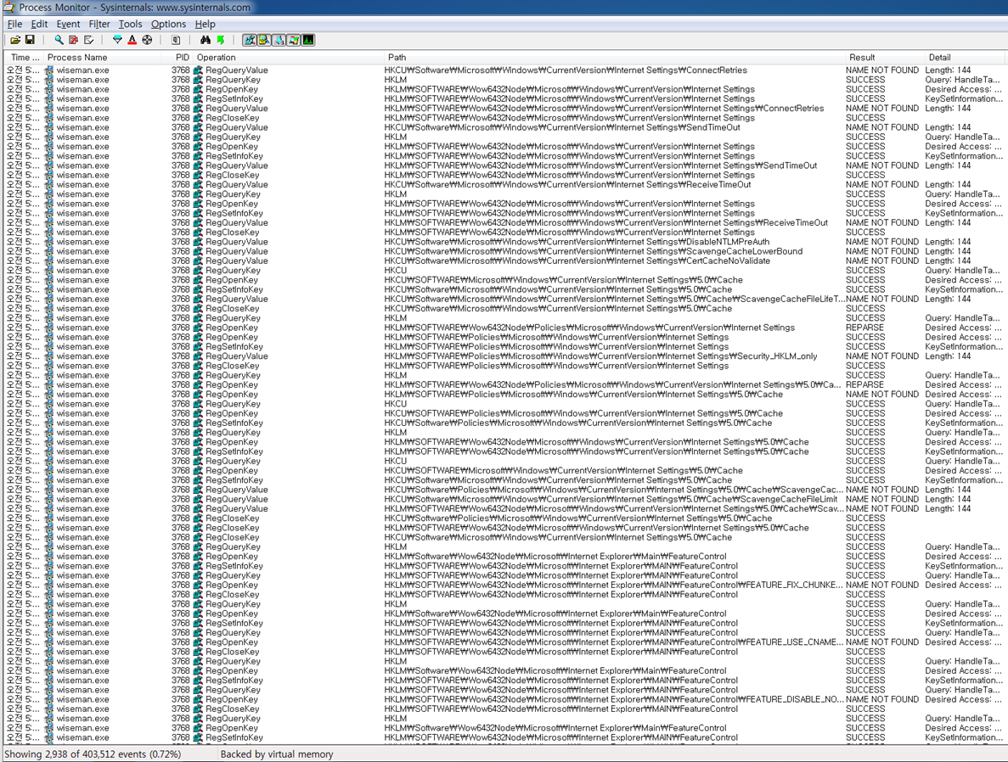Select the Security_HKLM_only path row
1008x762 pixels.
[x=601, y=356]
